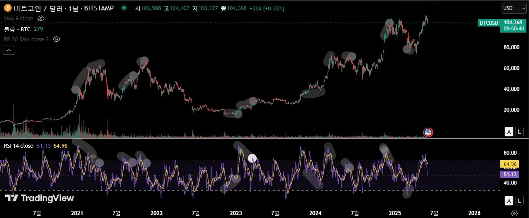Open the USD currency dropdown

pyautogui.click(x=513, y=8)
